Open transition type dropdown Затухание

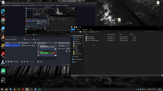click(64, 46)
